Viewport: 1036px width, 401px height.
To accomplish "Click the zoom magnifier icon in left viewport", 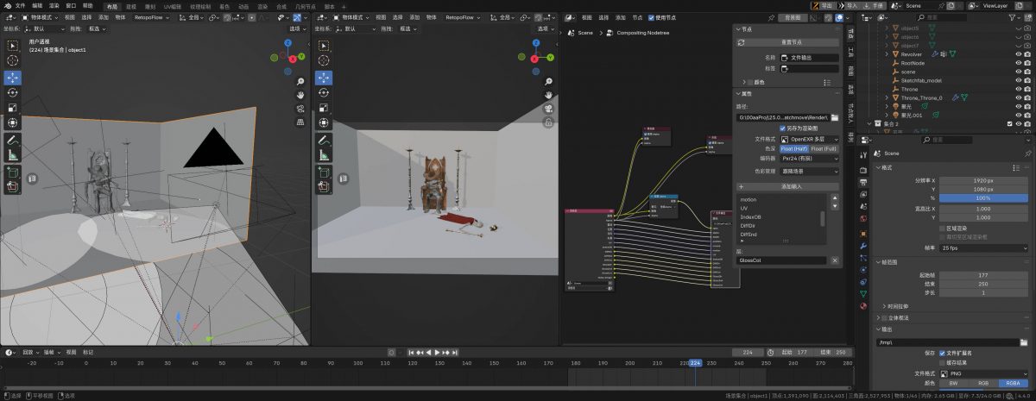I will [300, 79].
